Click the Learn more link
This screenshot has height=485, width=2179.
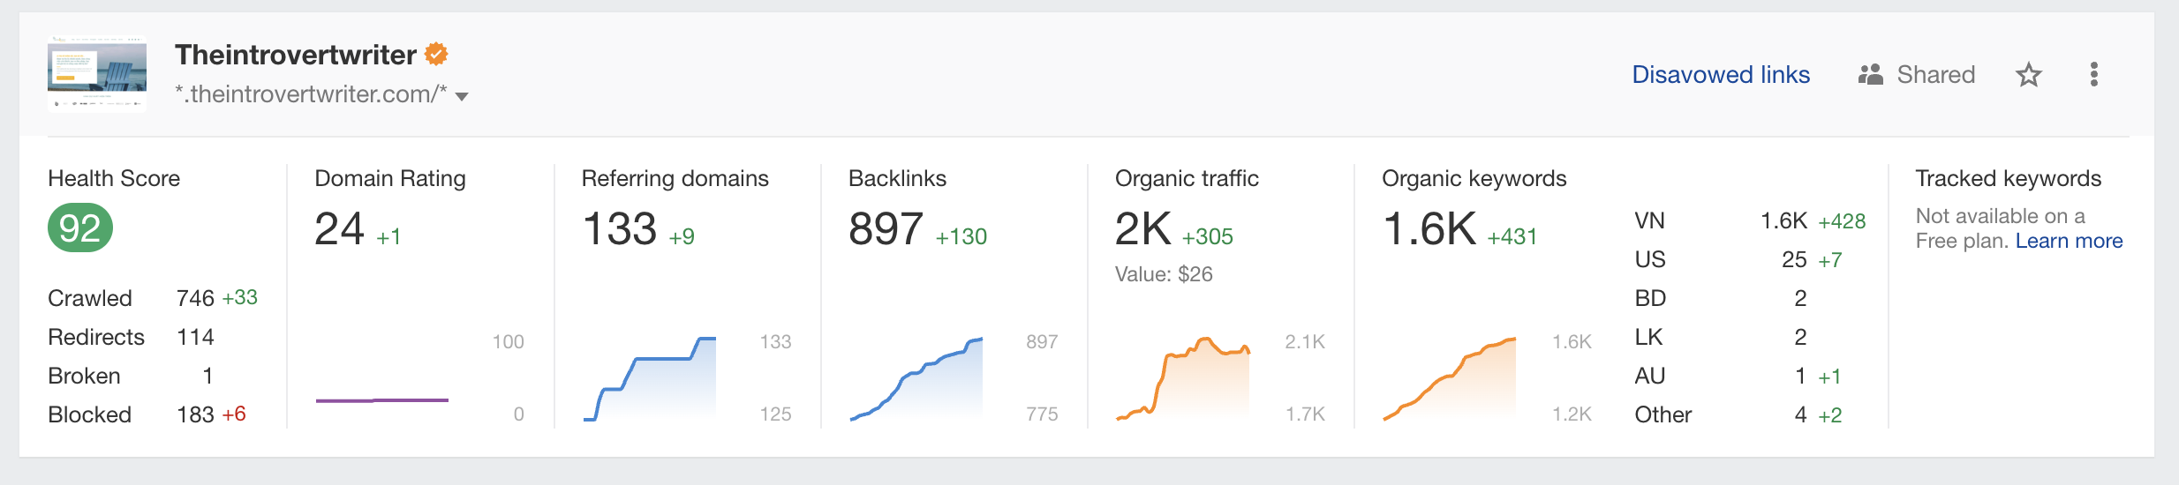[x=2069, y=241]
